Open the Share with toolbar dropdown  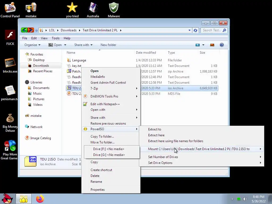point(83,45)
